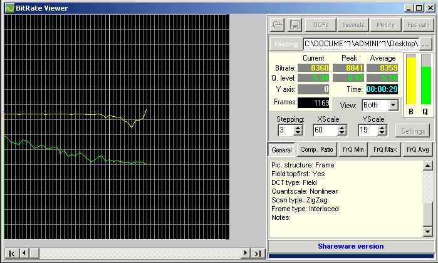The height and width of the screenshot is (263, 438).
Task: Step the graph right with the arrow
Action: (245, 253)
